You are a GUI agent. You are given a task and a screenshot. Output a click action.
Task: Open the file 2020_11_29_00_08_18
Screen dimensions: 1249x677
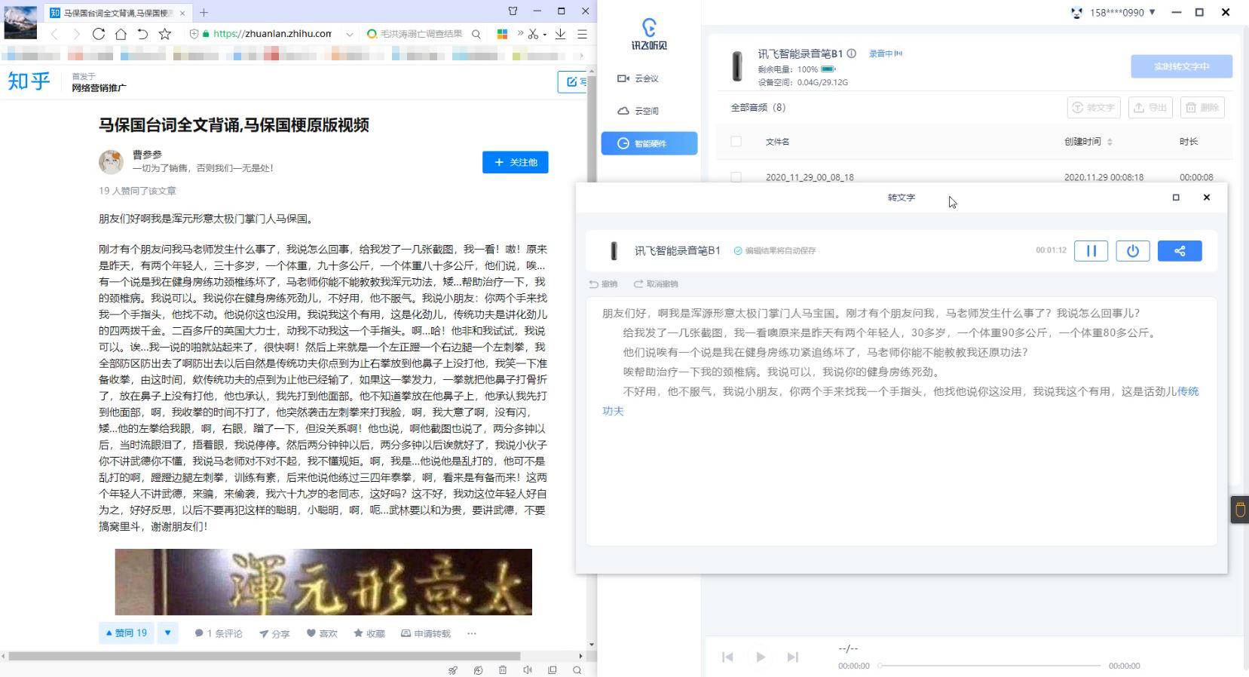coord(810,177)
